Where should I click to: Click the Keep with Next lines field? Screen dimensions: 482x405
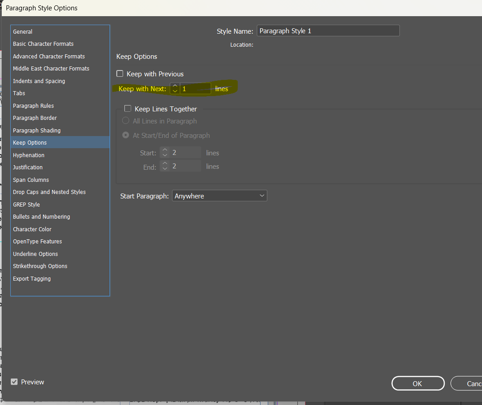click(x=195, y=89)
